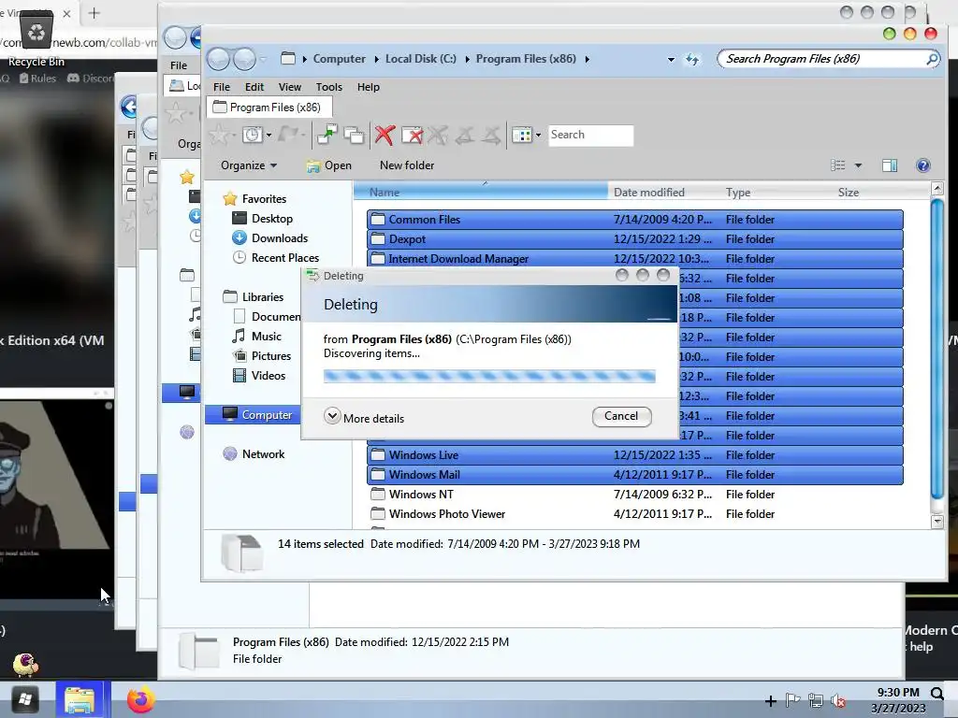Select the Internet Download Manager folder row
The width and height of the screenshot is (958, 718).
coord(635,259)
